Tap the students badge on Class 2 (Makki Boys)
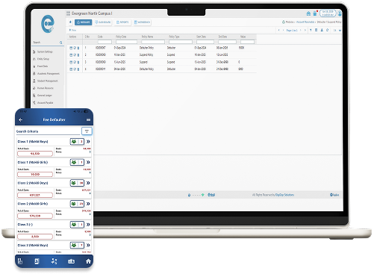 point(77,183)
